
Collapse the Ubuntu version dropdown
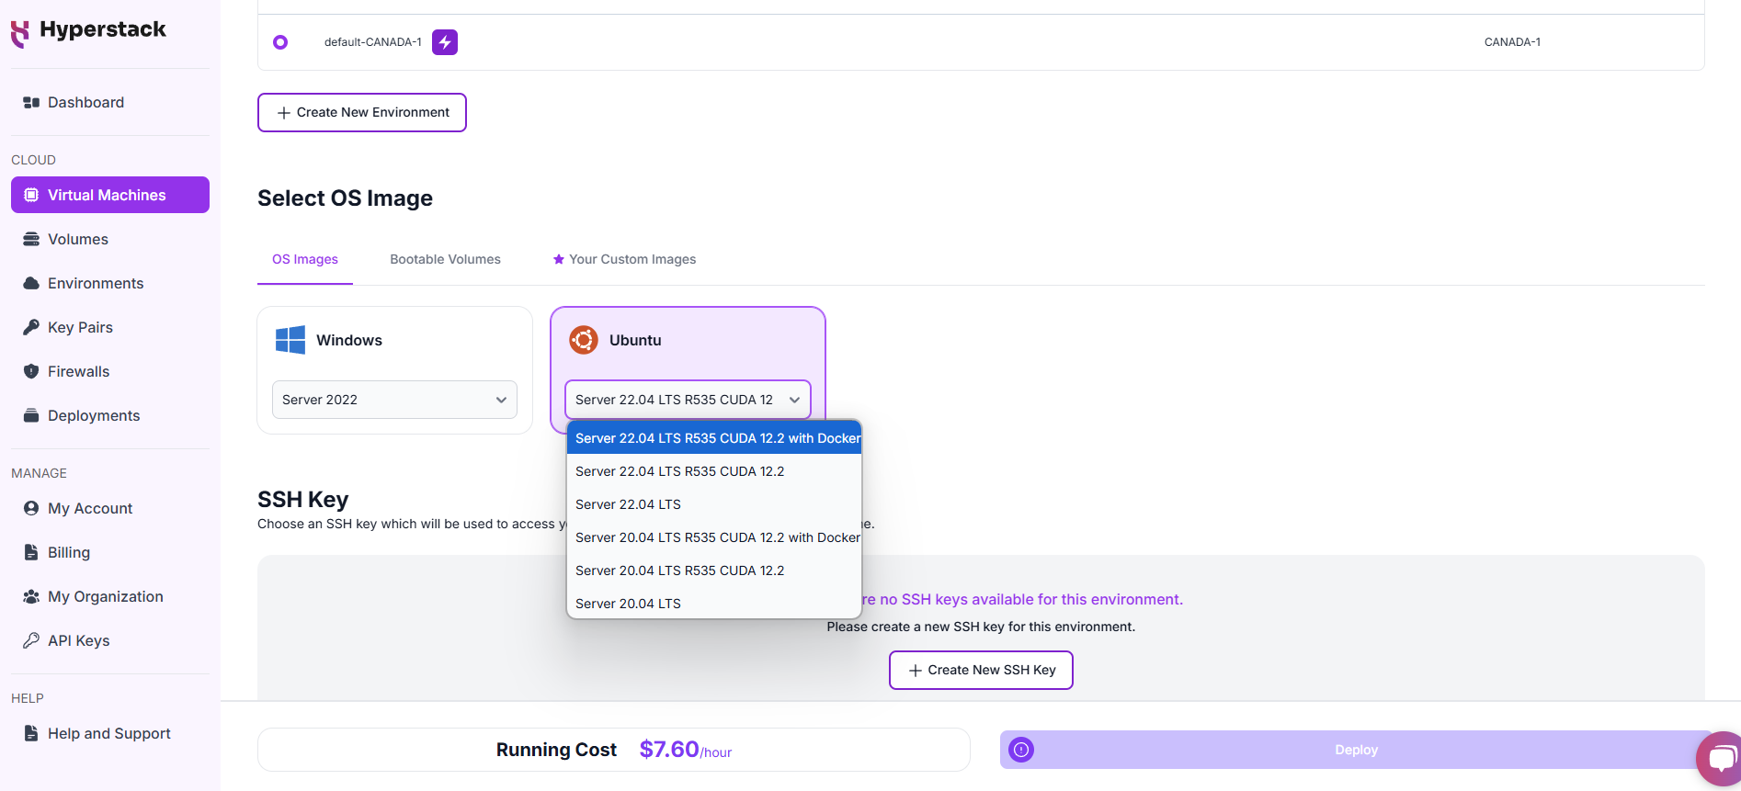pos(688,400)
